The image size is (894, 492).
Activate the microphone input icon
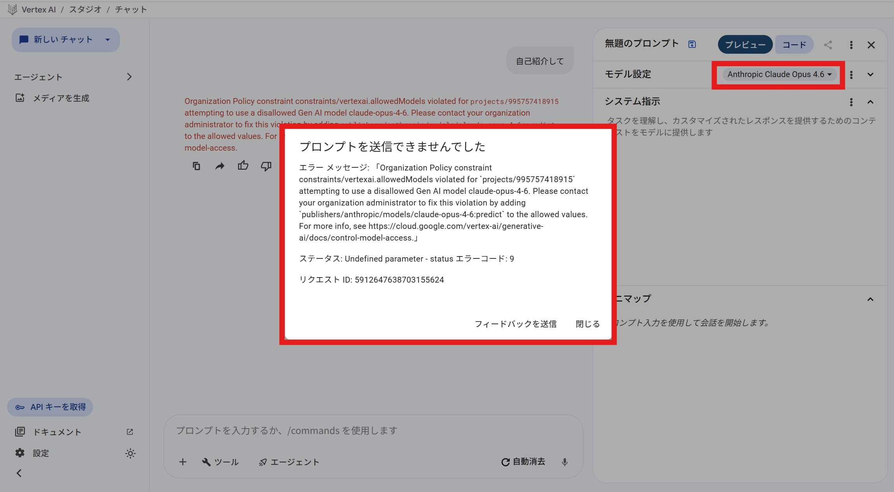click(564, 462)
